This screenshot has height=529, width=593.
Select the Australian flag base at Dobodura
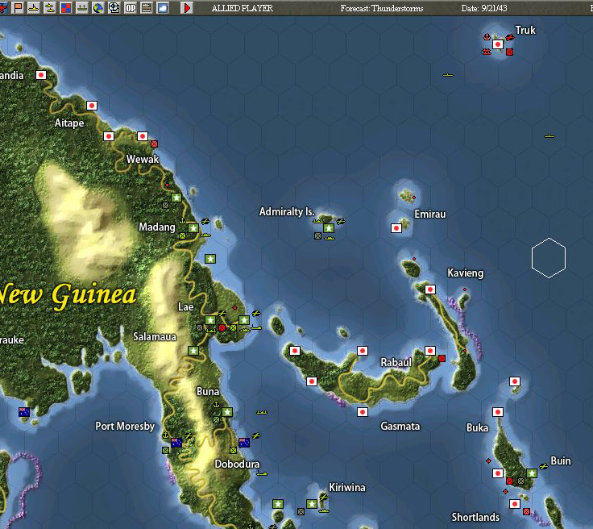pyautogui.click(x=244, y=443)
